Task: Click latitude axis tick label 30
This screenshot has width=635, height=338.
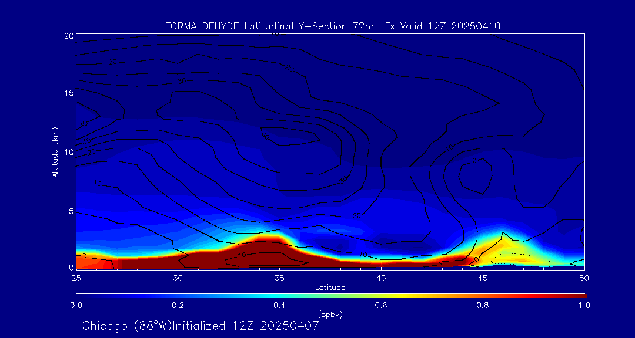Action: pyautogui.click(x=178, y=278)
